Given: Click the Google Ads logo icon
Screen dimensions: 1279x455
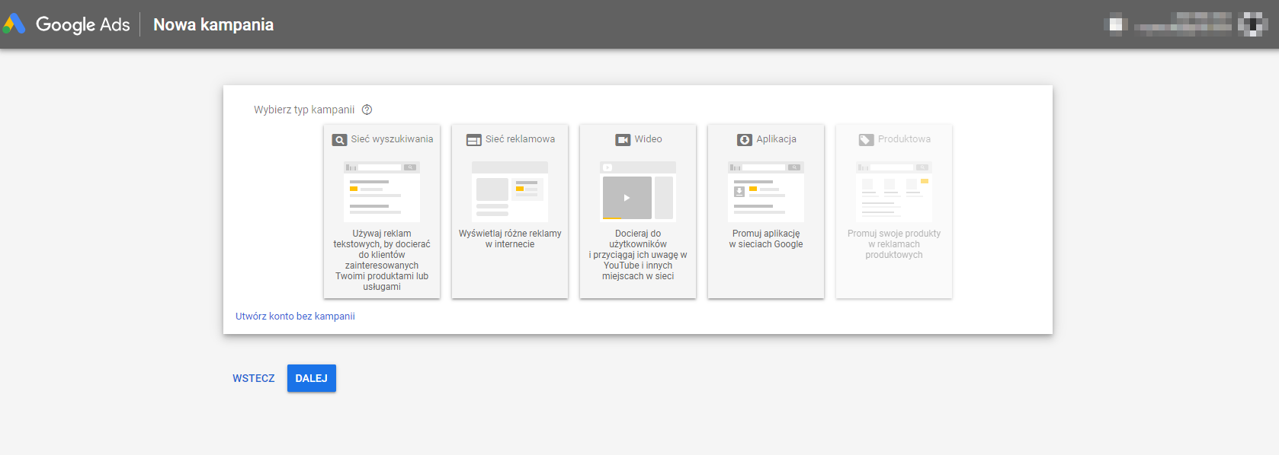Looking at the screenshot, I should [14, 24].
